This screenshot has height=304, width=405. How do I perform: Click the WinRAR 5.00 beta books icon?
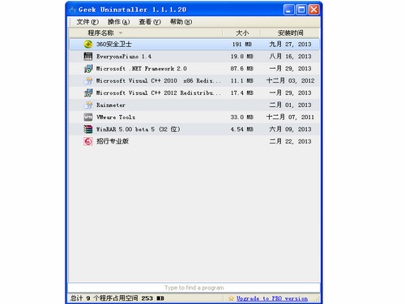coord(88,129)
